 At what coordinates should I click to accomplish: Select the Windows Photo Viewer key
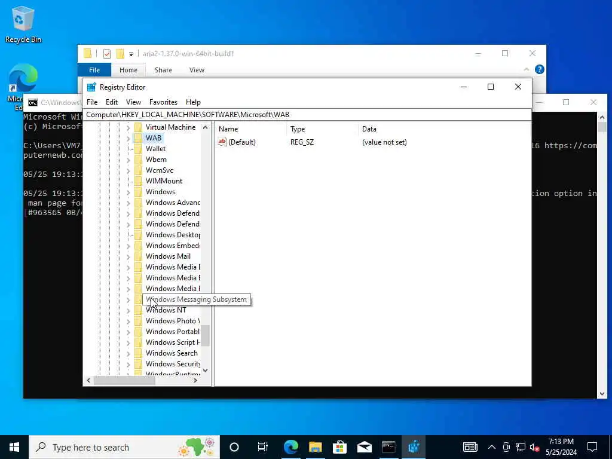(173, 321)
